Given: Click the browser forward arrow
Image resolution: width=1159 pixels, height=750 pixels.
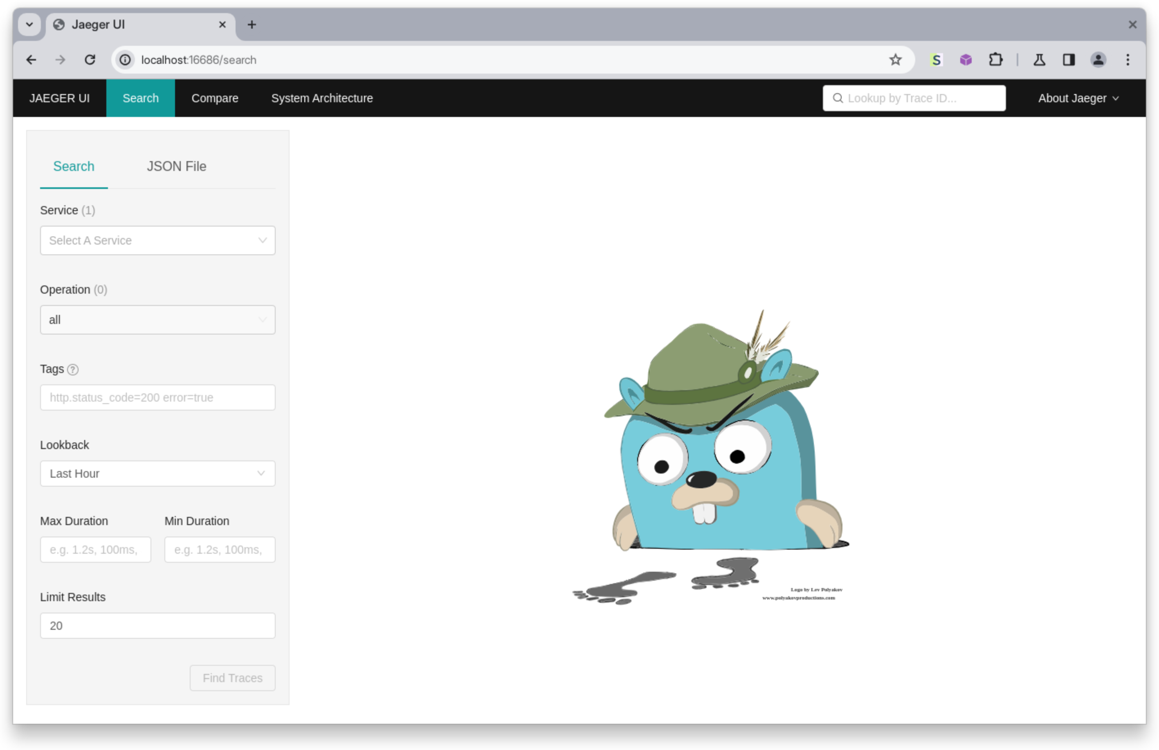Looking at the screenshot, I should tap(61, 60).
